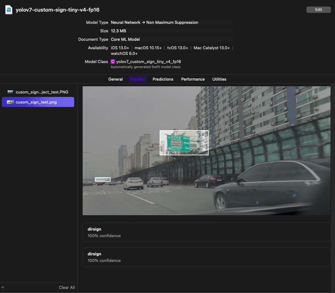Viewport: 335px width, 293px height.
Task: Click the purple C class icon
Action: (x=113, y=61)
